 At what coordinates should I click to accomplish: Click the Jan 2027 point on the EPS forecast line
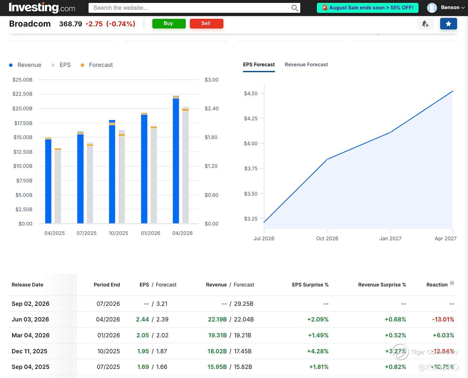390,132
